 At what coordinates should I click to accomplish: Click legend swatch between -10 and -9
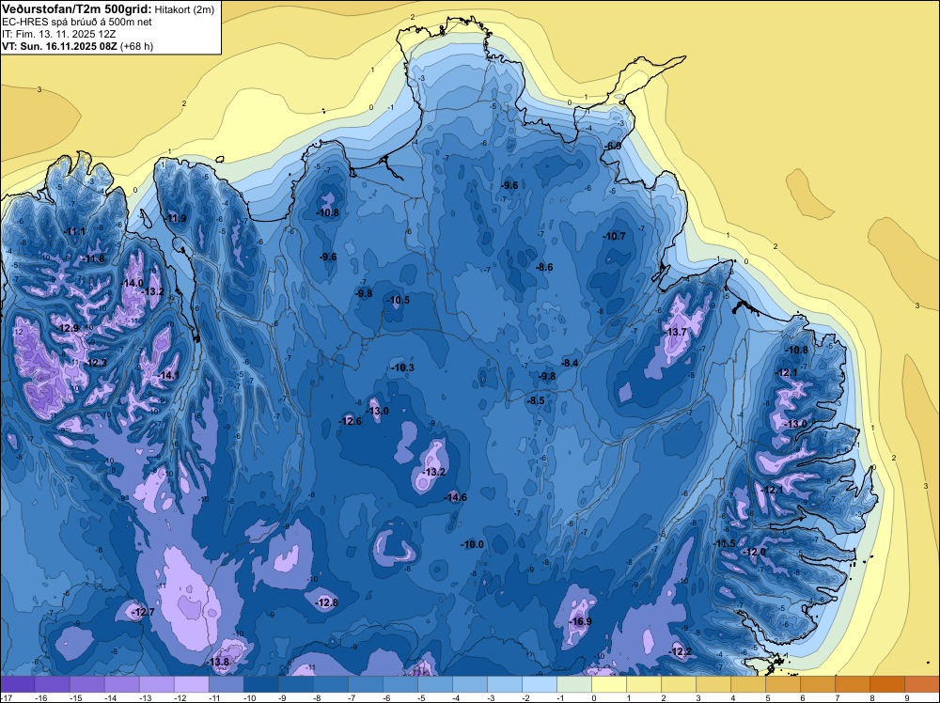pos(260,684)
